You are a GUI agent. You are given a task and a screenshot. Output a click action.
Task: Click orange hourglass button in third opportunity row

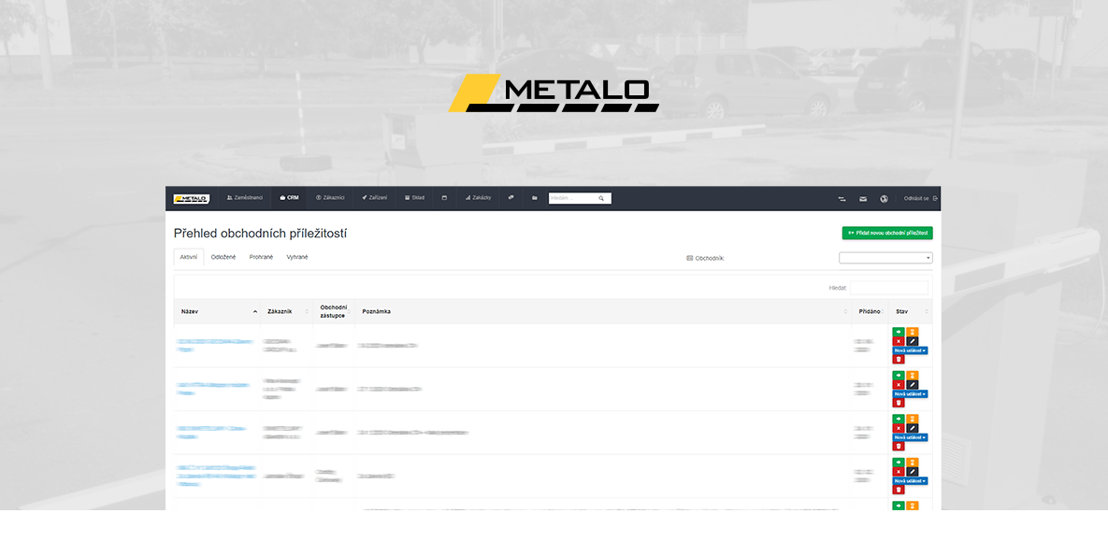click(x=913, y=419)
